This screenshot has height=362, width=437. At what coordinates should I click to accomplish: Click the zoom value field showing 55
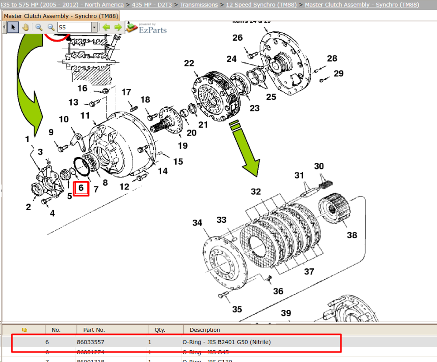pos(75,27)
